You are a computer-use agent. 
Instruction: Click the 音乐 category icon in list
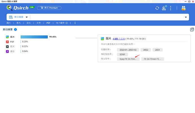7,51
